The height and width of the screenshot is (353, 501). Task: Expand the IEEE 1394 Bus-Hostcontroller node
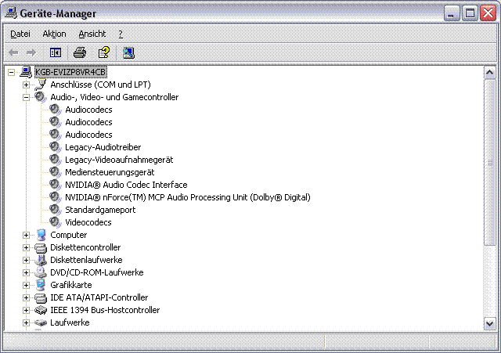click(x=26, y=310)
